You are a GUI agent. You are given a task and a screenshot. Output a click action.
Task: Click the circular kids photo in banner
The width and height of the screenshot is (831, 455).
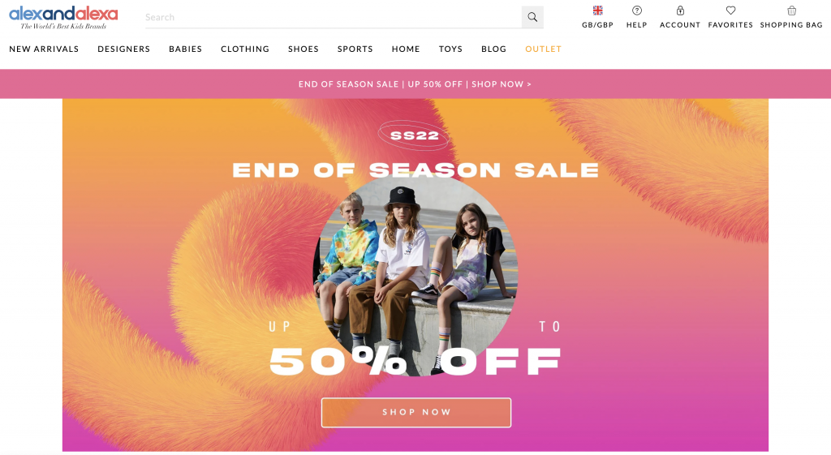[415, 274]
